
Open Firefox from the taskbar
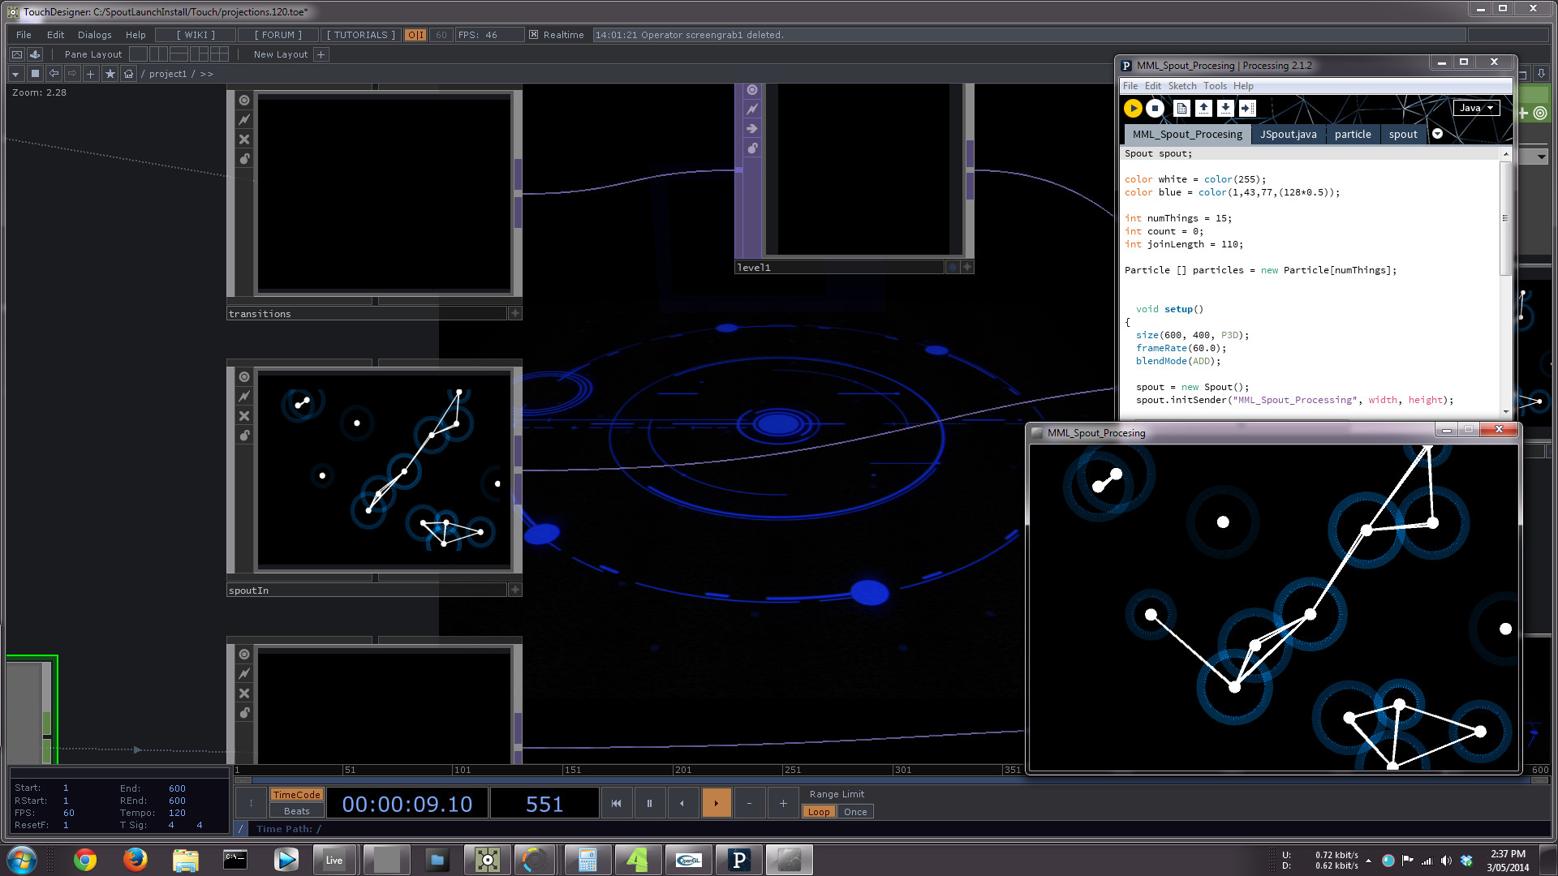pos(136,860)
